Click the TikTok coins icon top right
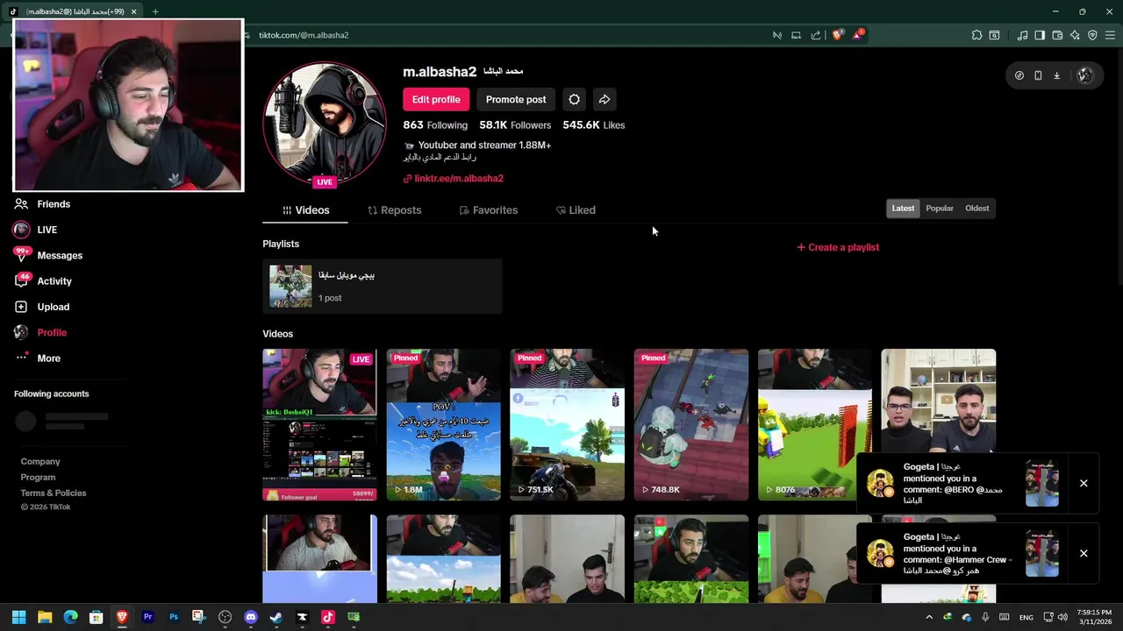1123x631 pixels. point(1019,75)
